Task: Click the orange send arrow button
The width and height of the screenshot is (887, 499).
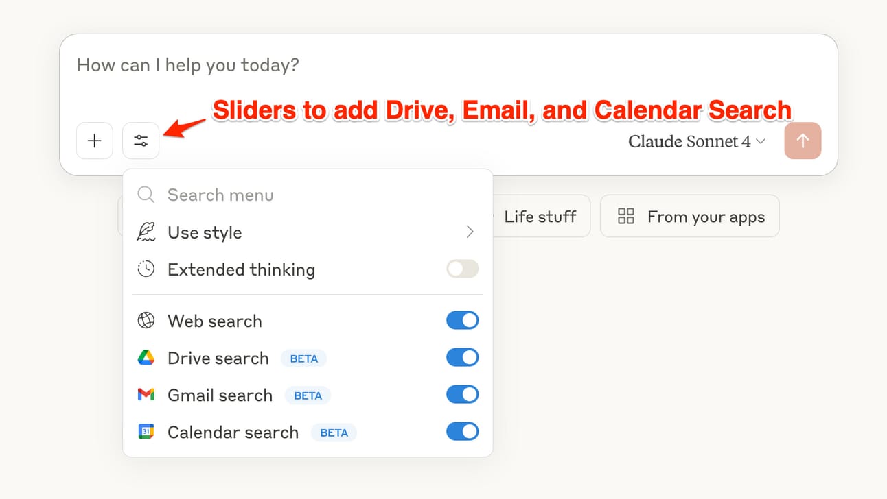Action: [803, 141]
